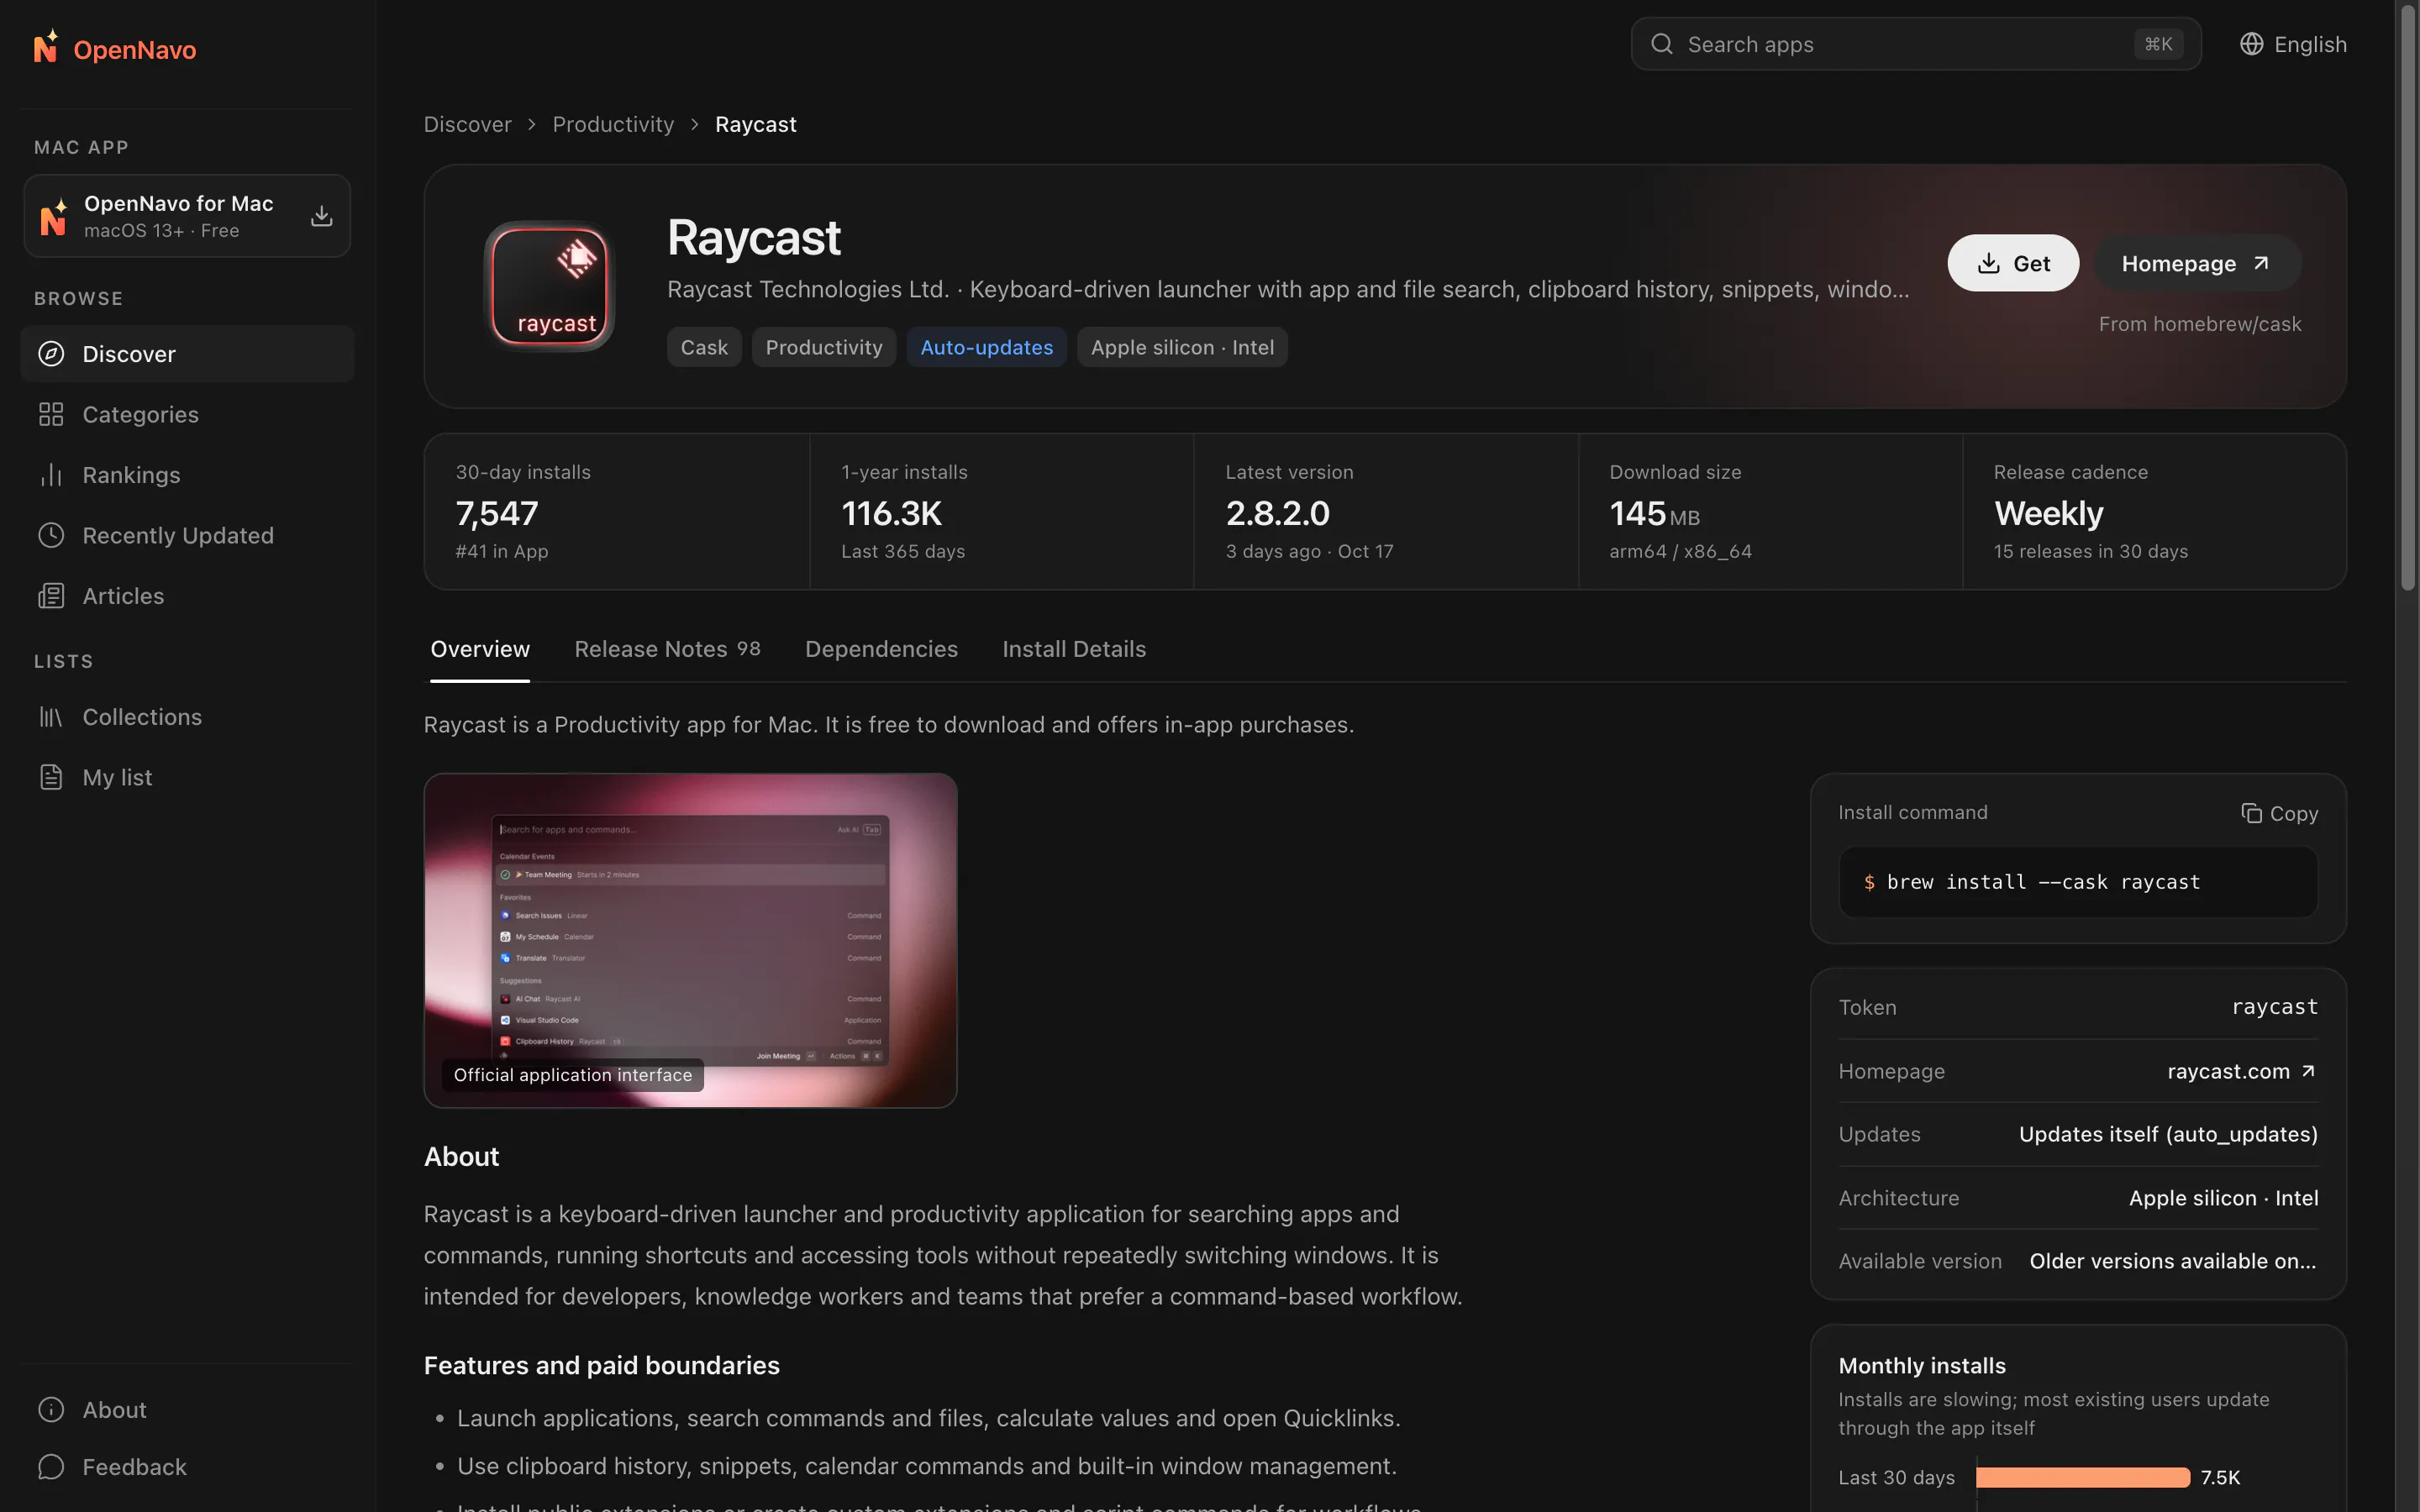The height and width of the screenshot is (1512, 2420).
Task: Click the OpenNavo for Mac download icon
Action: click(x=321, y=216)
